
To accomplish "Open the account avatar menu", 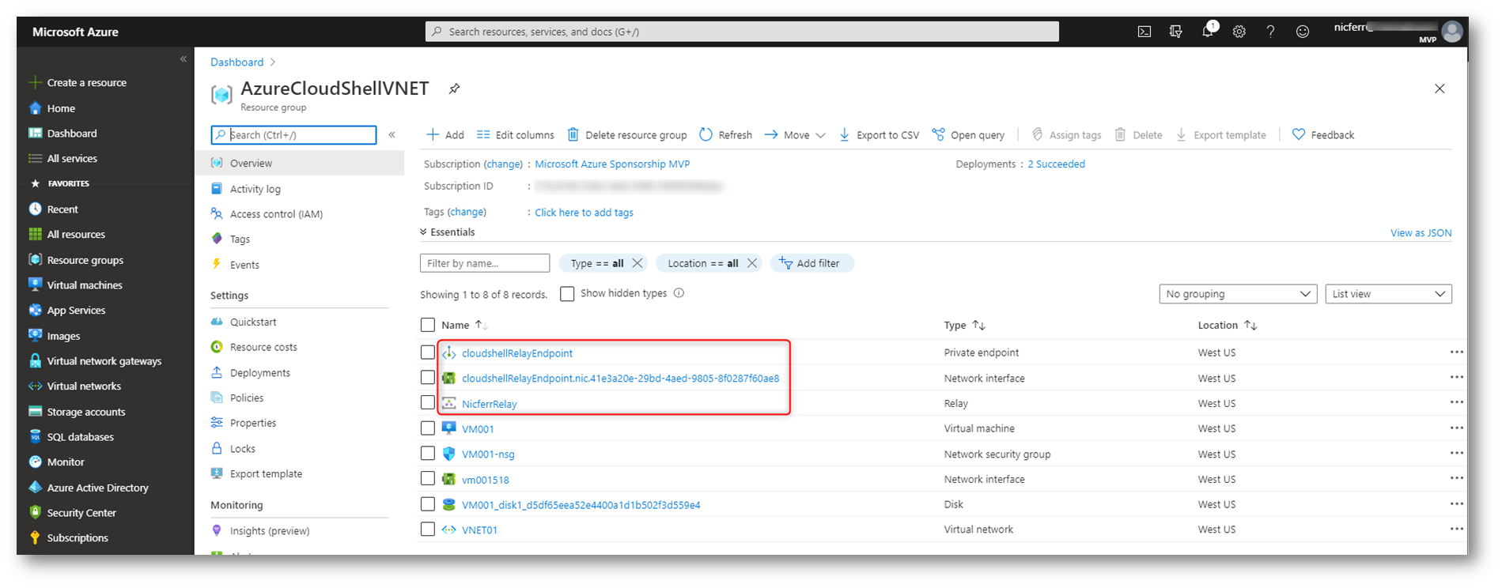I will click(1452, 32).
